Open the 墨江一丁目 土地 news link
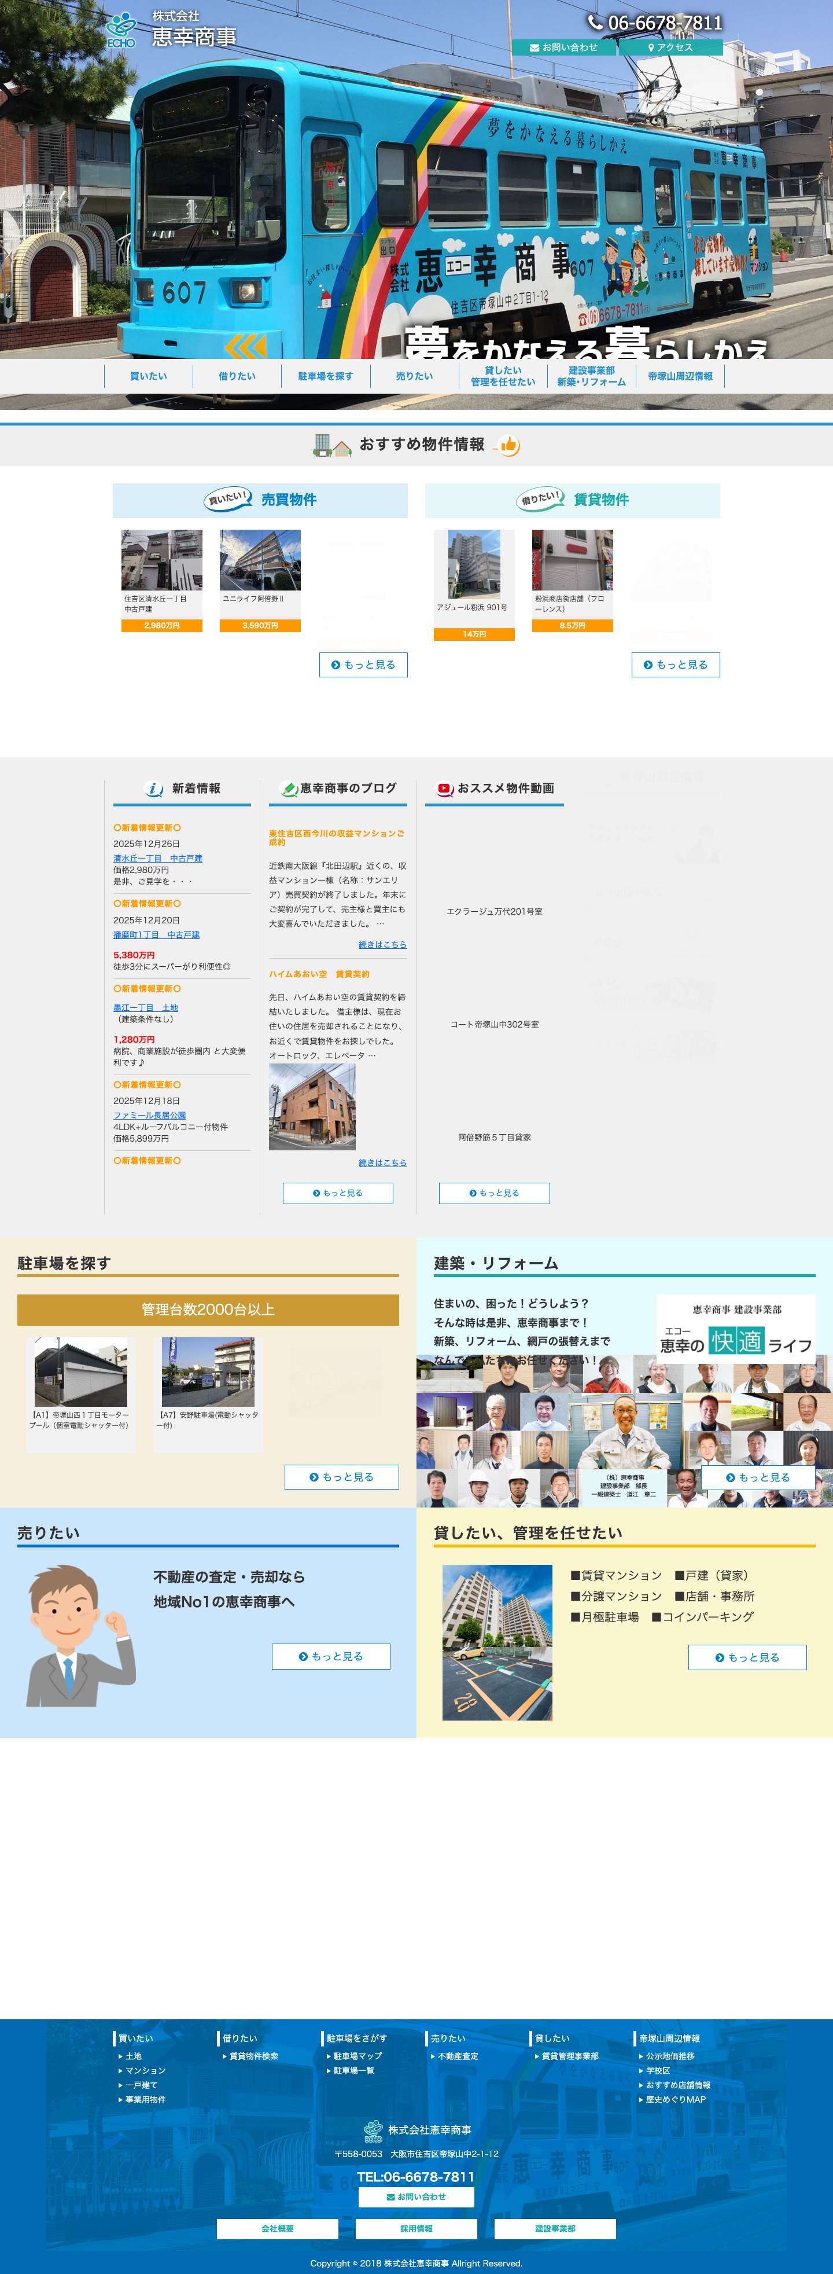 click(x=146, y=1007)
